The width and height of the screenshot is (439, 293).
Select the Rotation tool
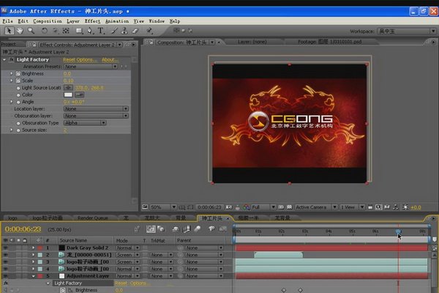(45, 31)
